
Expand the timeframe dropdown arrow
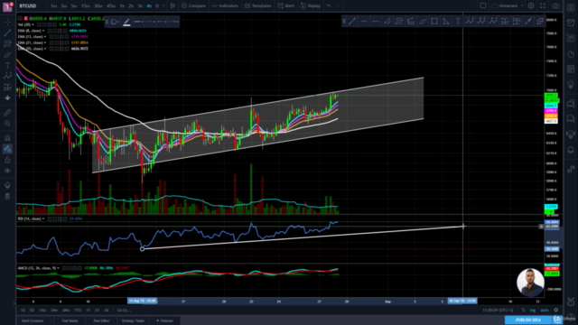tap(163, 6)
